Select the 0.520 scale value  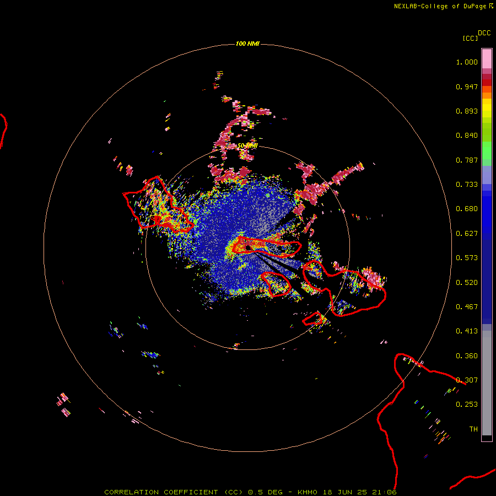click(x=467, y=283)
